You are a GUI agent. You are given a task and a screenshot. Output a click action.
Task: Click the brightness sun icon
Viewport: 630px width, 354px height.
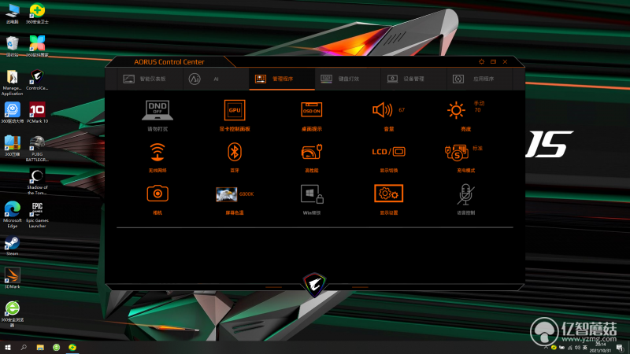pyautogui.click(x=457, y=110)
